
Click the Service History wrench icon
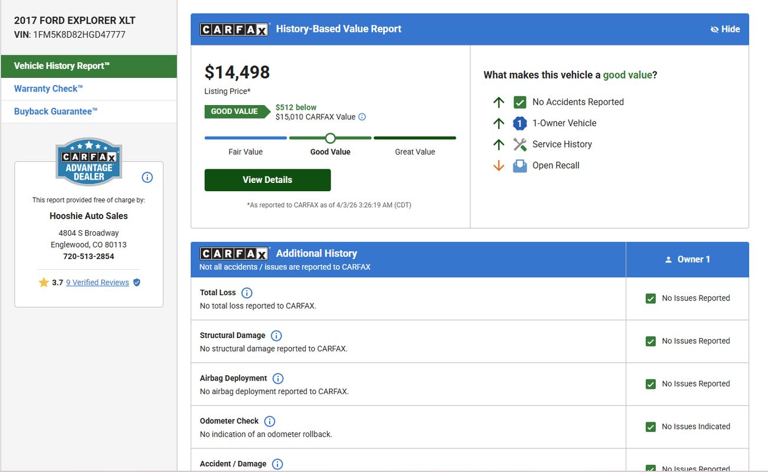pos(519,145)
